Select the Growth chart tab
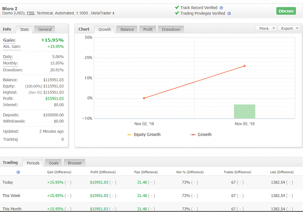The height and width of the screenshot is (212, 303). pos(105,30)
